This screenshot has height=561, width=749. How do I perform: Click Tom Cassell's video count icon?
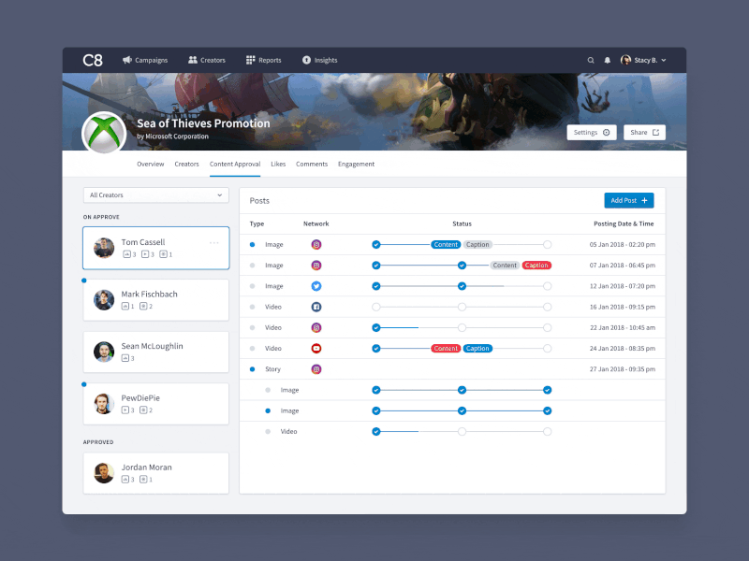point(145,254)
